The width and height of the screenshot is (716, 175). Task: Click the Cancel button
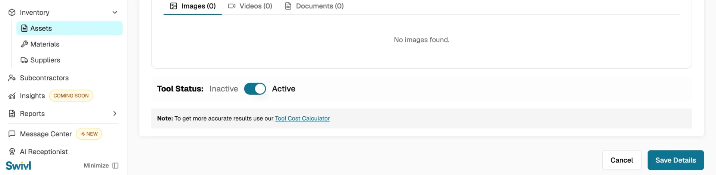pyautogui.click(x=622, y=160)
